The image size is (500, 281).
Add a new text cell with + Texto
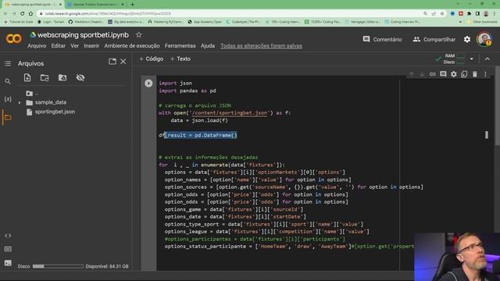tap(180, 59)
